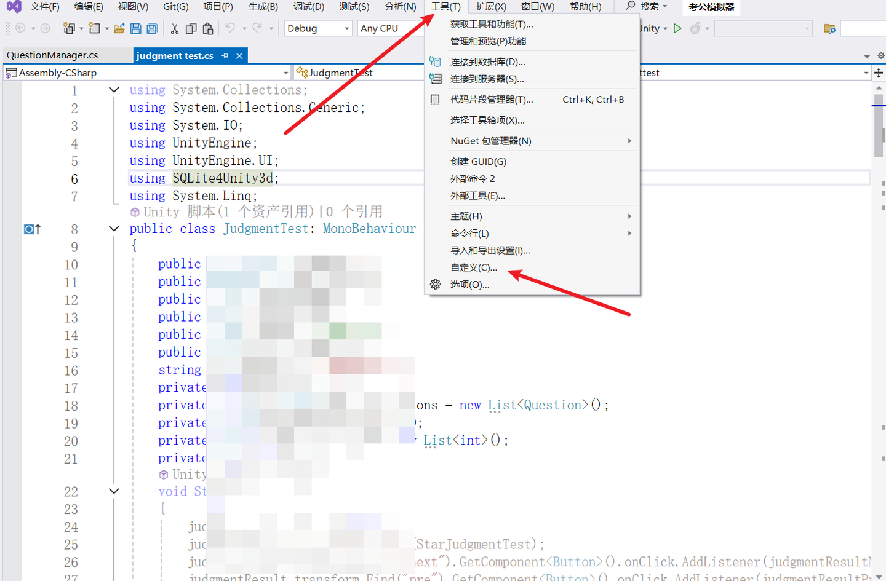Switch to the QuestionManager.cs tab
Image resolution: width=886 pixels, height=581 pixels.
click(53, 55)
